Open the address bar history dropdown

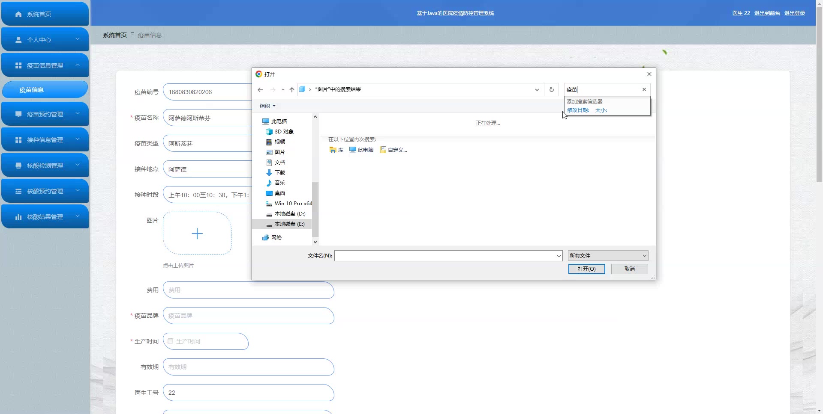click(537, 90)
